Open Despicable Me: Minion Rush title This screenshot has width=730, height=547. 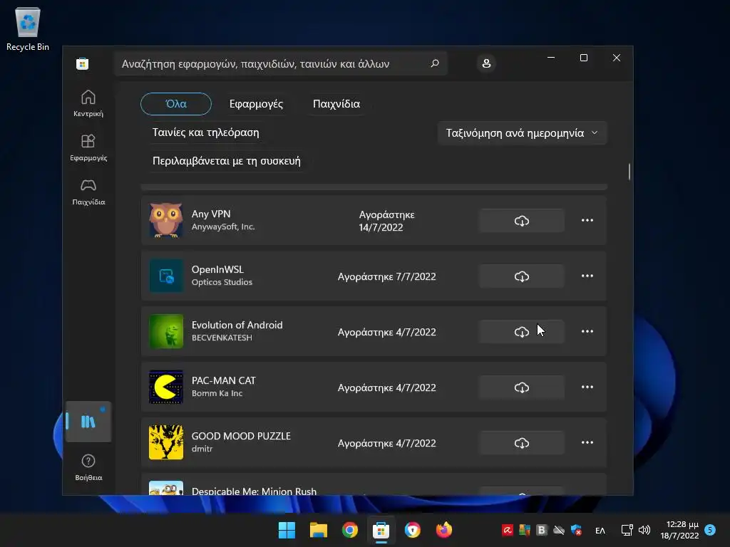254,491
